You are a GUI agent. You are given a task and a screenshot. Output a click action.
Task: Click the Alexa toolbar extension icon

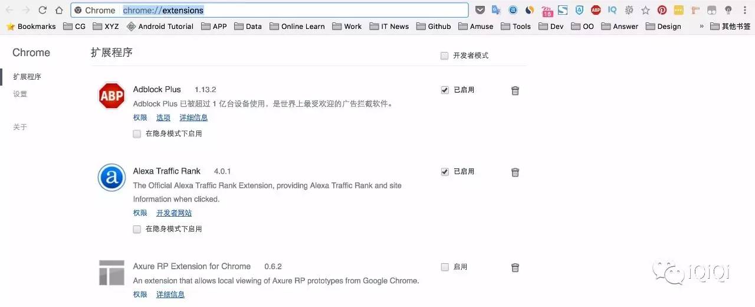click(x=513, y=10)
